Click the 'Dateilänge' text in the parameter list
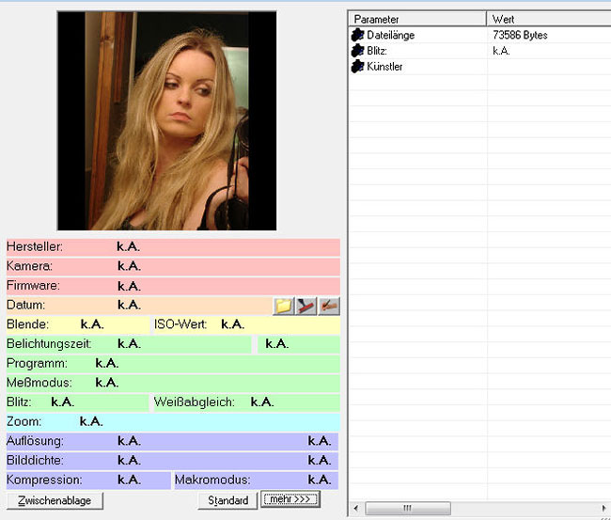This screenshot has width=611, height=520. coord(390,35)
